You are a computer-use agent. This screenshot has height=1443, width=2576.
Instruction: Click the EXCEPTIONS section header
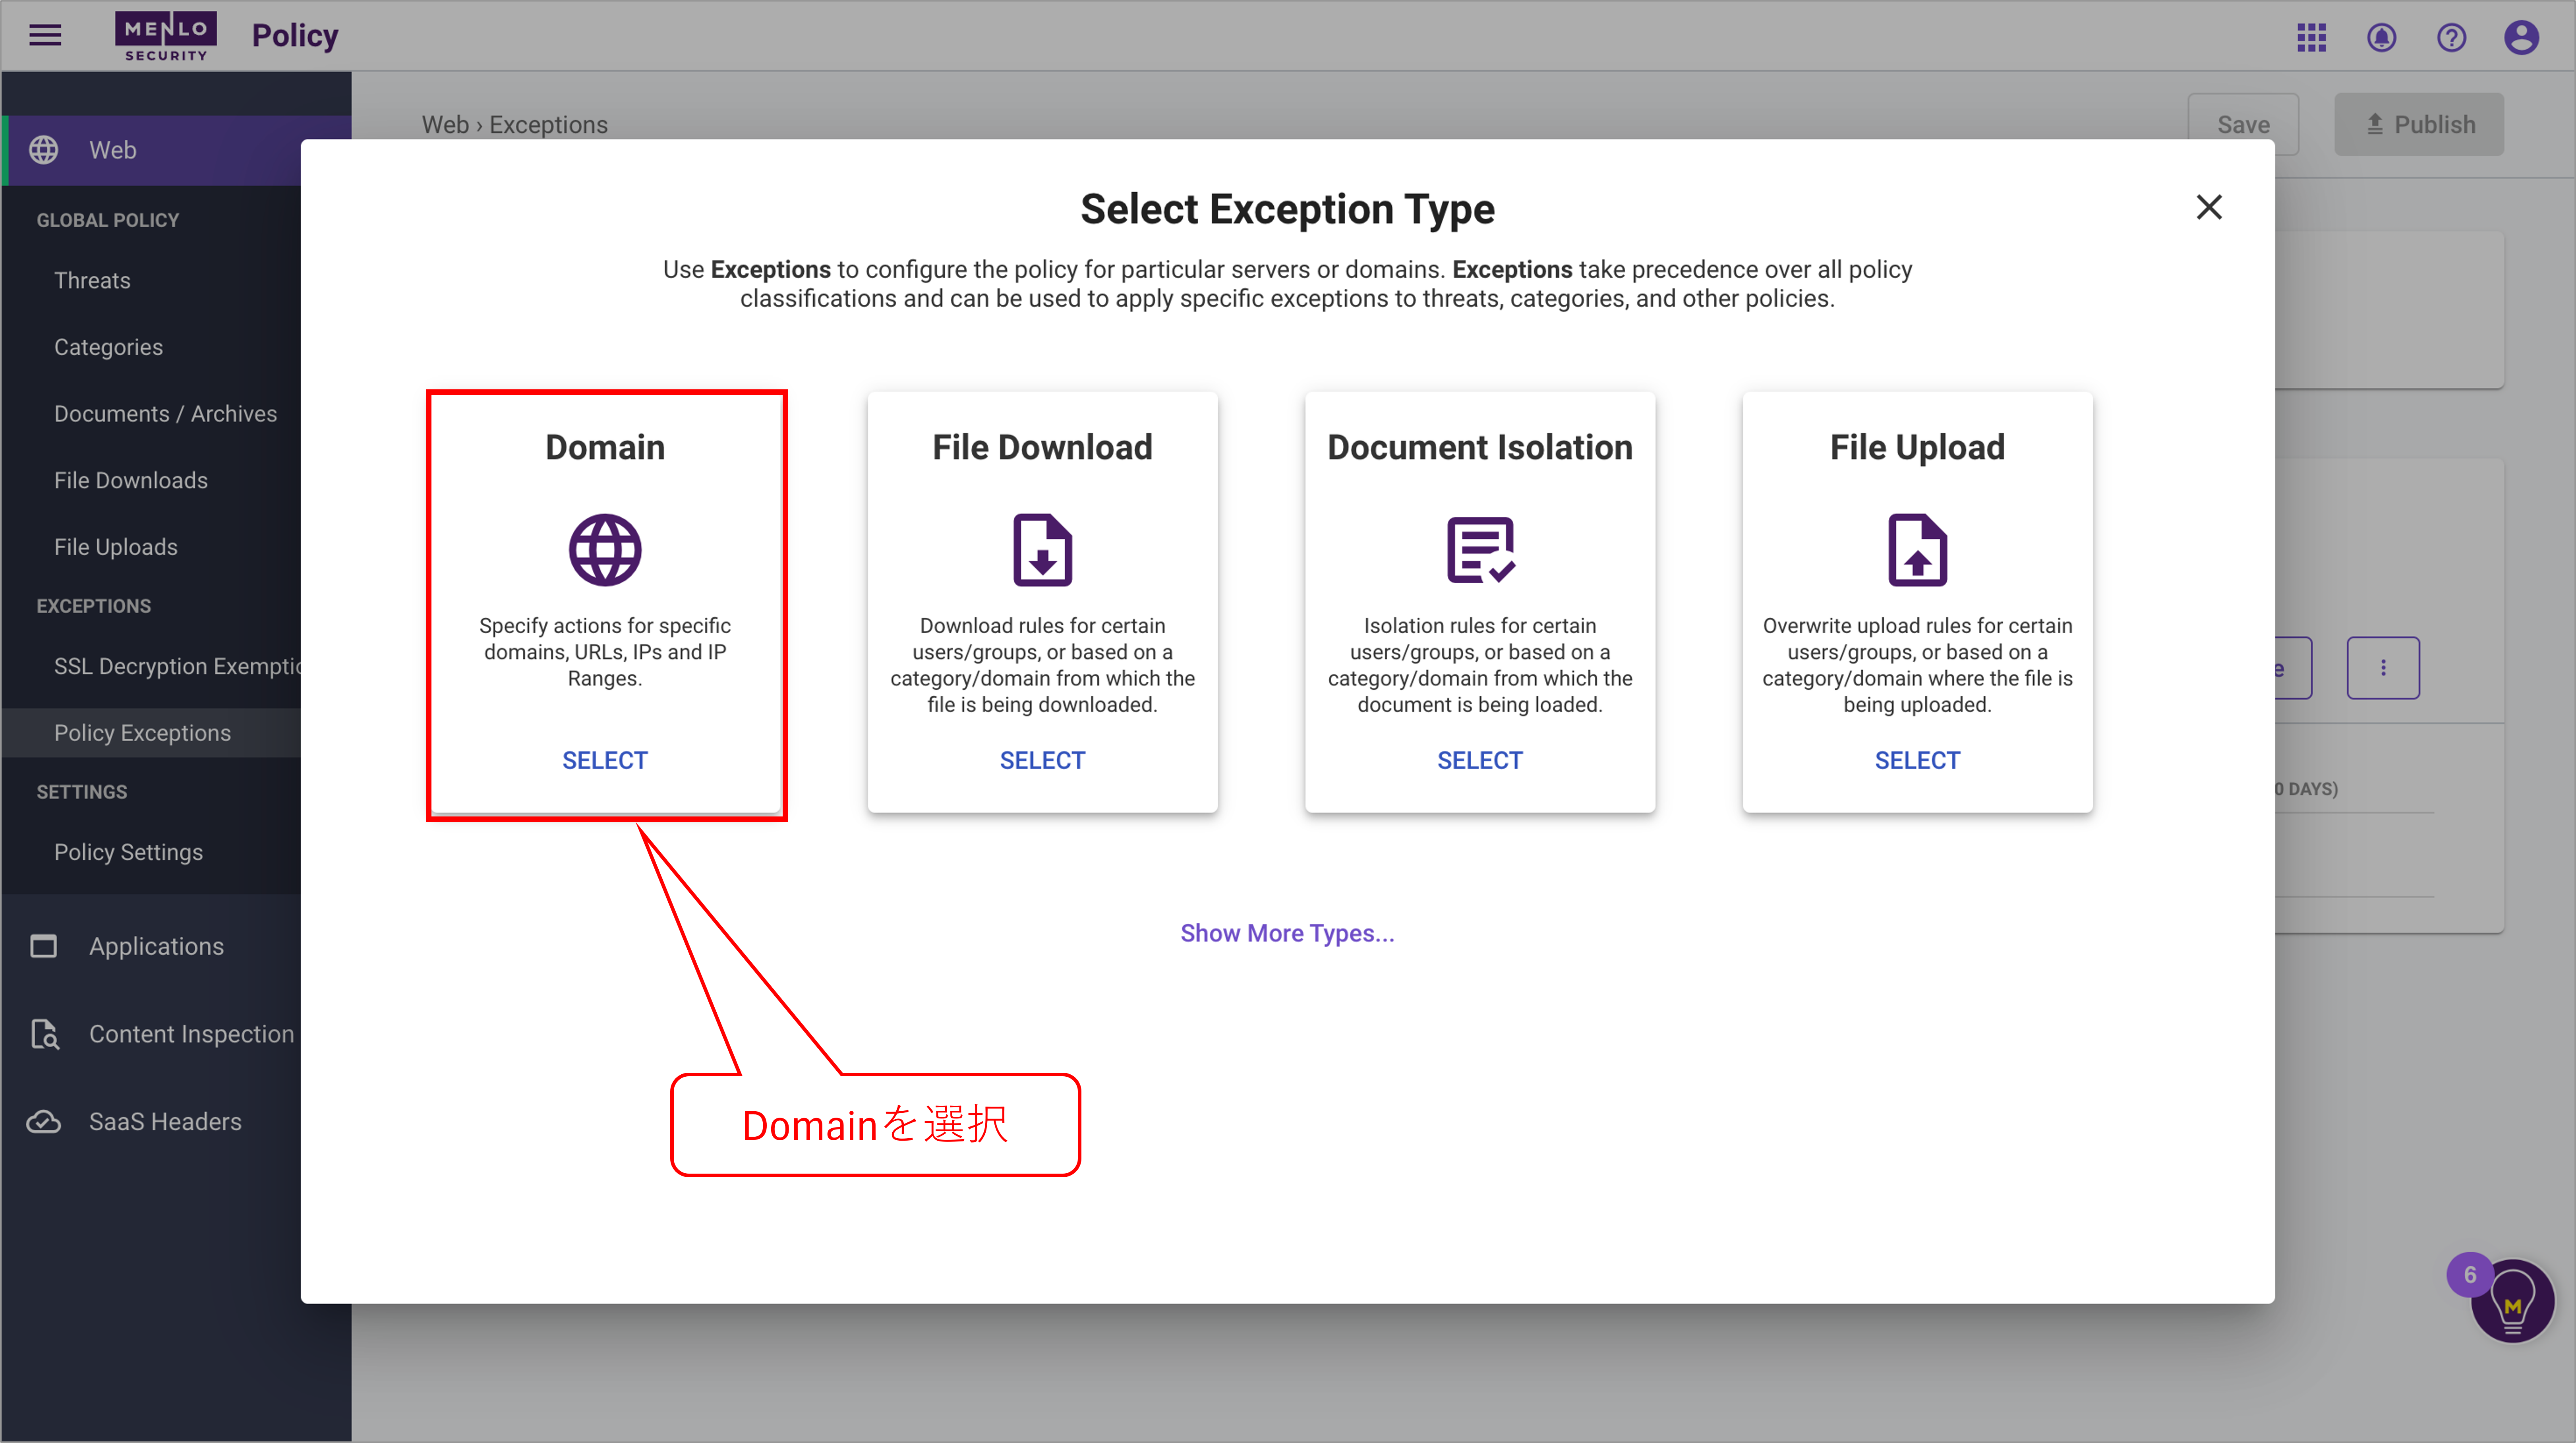point(94,606)
